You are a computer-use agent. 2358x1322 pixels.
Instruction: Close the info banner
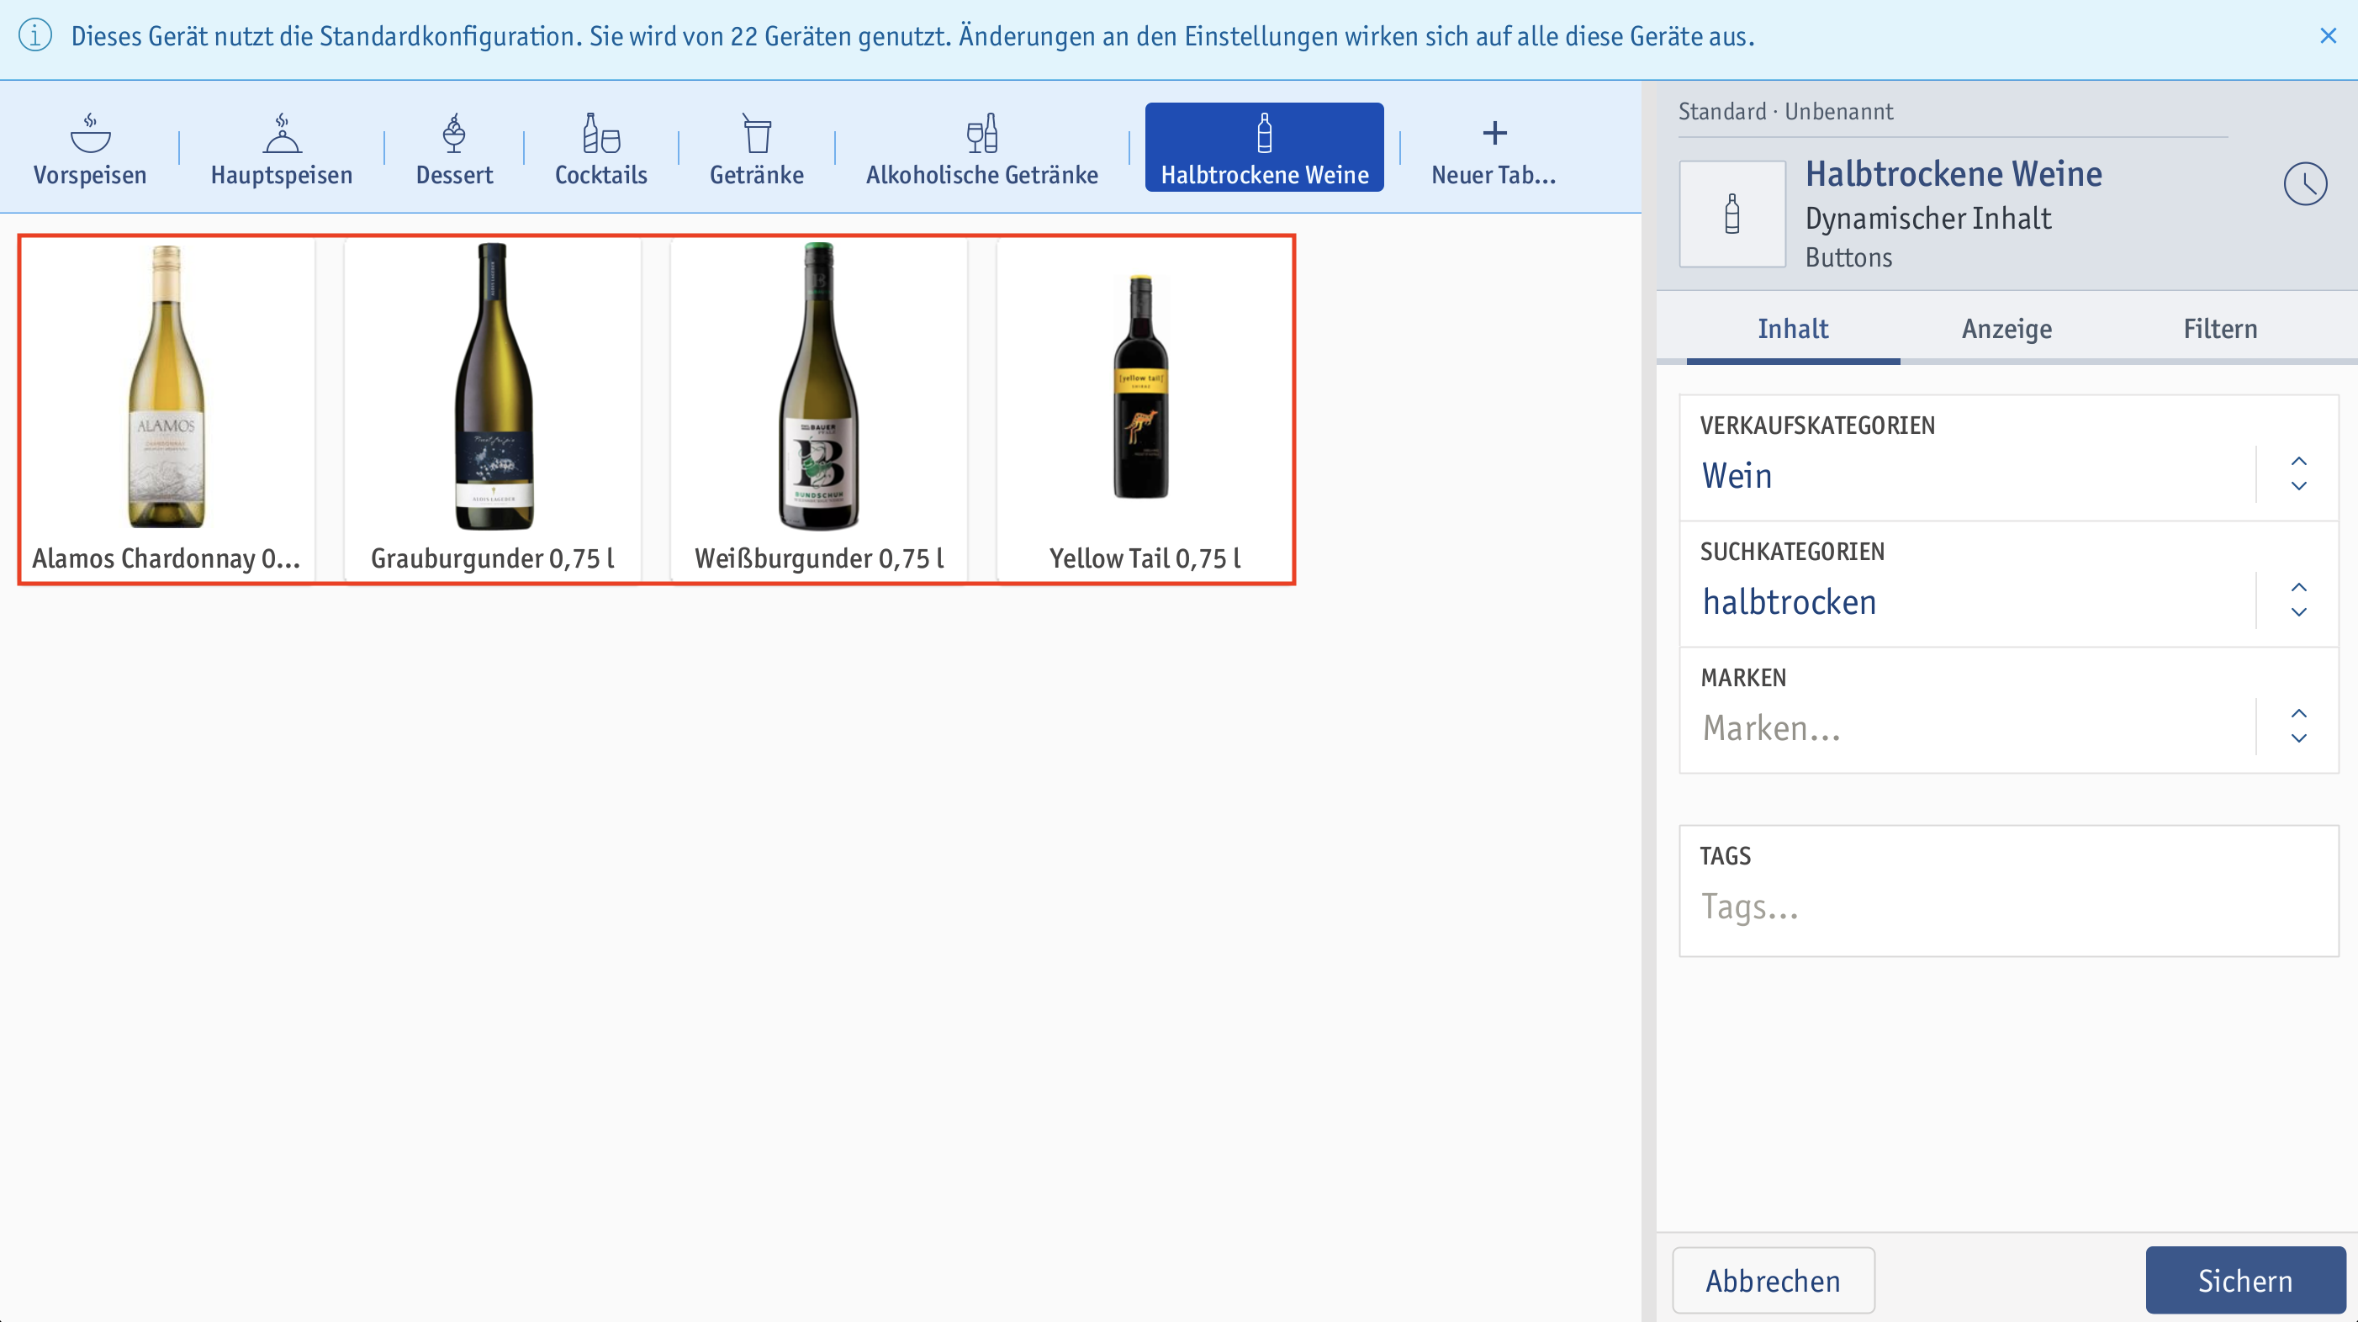(2328, 35)
